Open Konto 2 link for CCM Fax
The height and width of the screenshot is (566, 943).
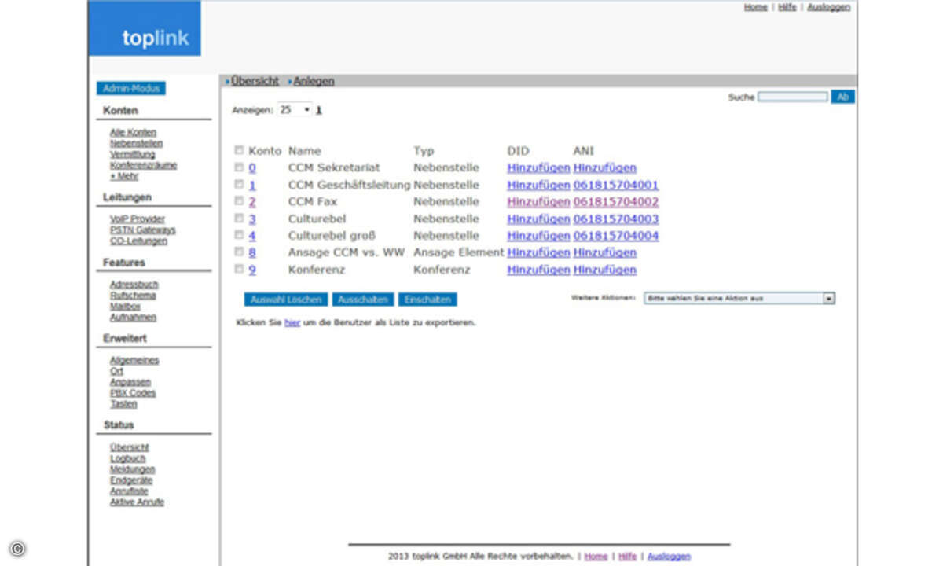252,201
